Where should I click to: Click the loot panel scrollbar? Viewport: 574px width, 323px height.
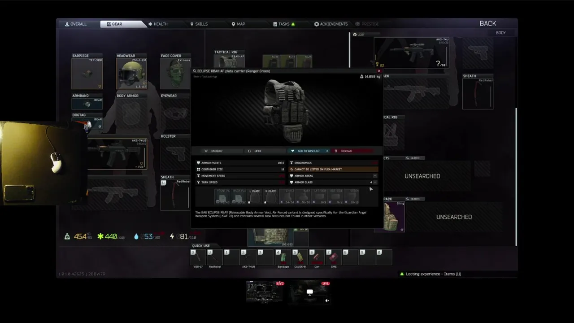(516, 177)
